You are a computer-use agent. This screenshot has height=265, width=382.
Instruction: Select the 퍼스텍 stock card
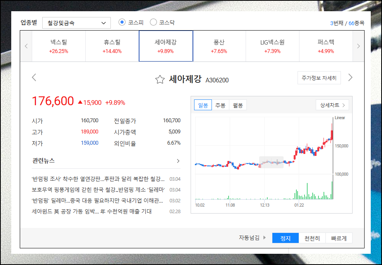(x=326, y=46)
